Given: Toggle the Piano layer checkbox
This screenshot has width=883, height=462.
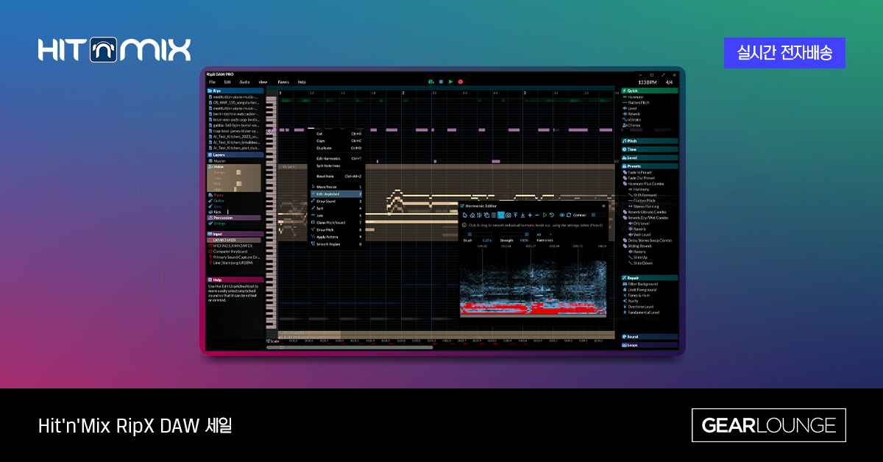Looking at the screenshot, I should click(210, 195).
